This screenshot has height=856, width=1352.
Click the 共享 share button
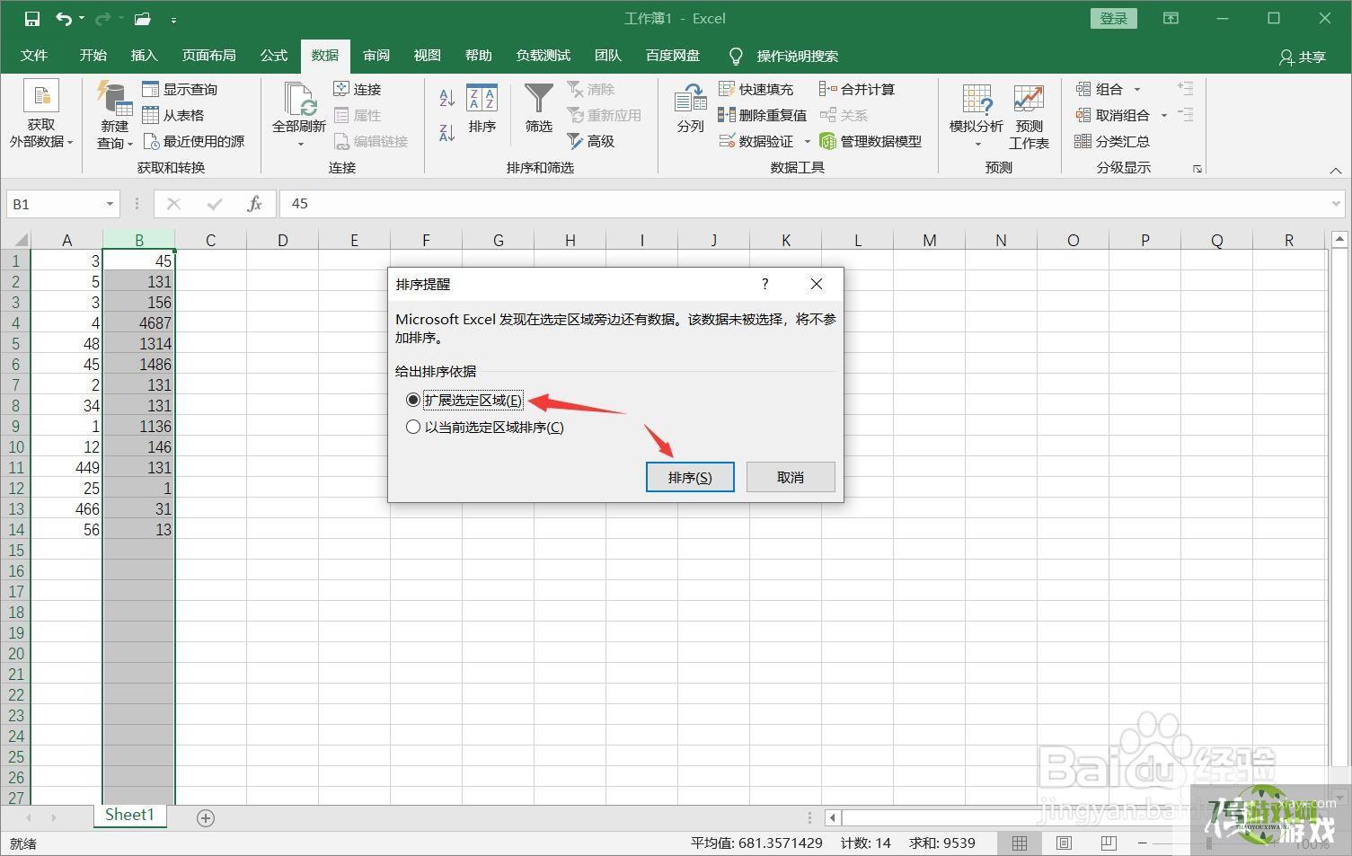[1303, 57]
